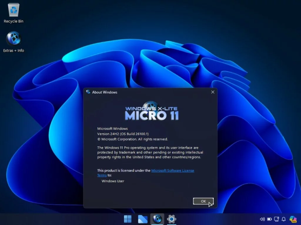
Task: Click the About Windows title bar text
Action: pos(105,92)
